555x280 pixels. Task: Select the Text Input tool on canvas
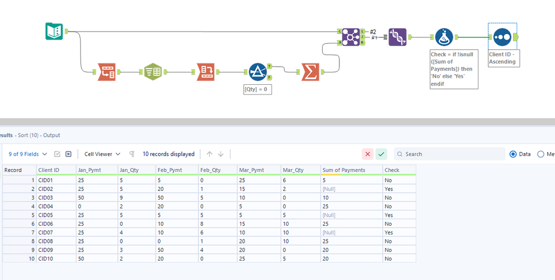(54, 31)
